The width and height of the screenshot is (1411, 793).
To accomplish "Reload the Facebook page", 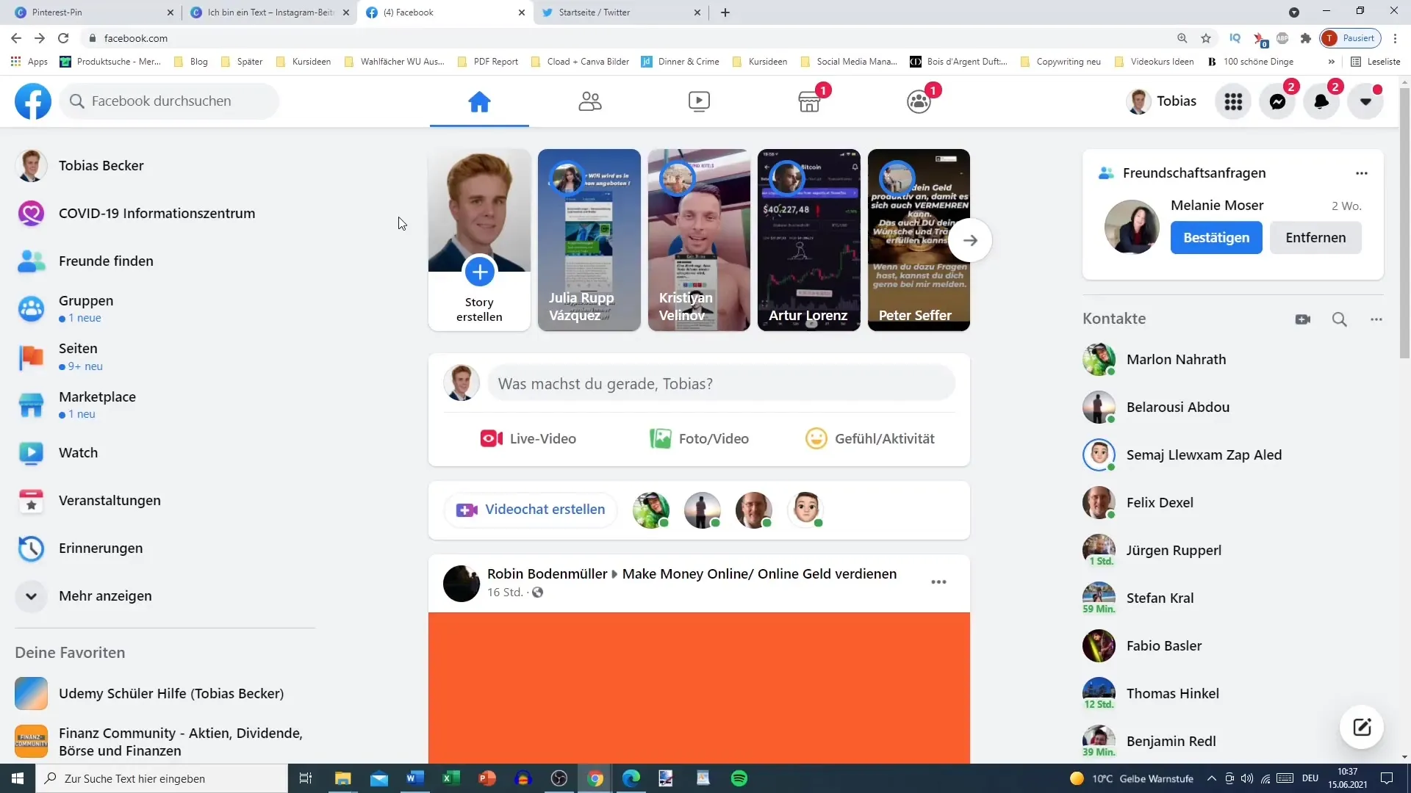I will [x=63, y=38].
